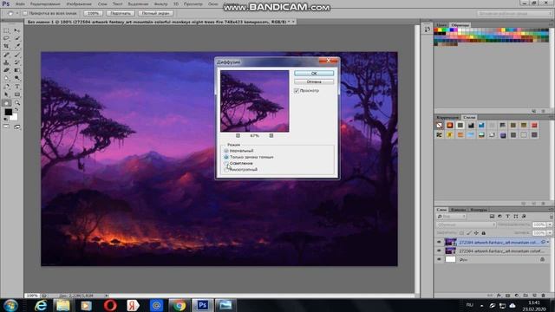Select the Gradient tool

(x=17, y=70)
